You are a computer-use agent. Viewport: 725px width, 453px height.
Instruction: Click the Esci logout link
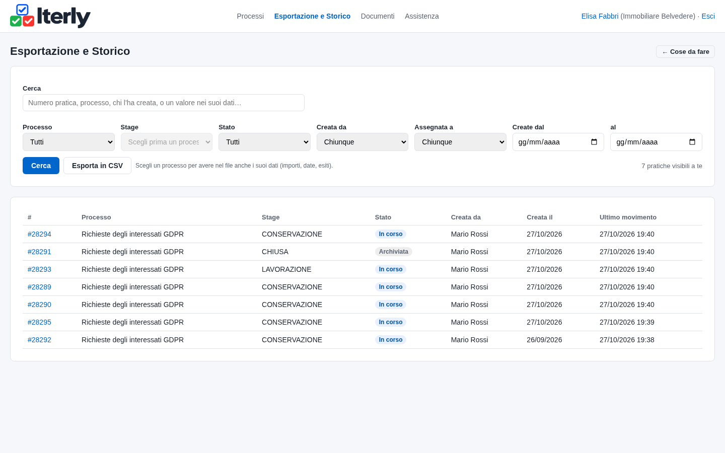pos(708,16)
